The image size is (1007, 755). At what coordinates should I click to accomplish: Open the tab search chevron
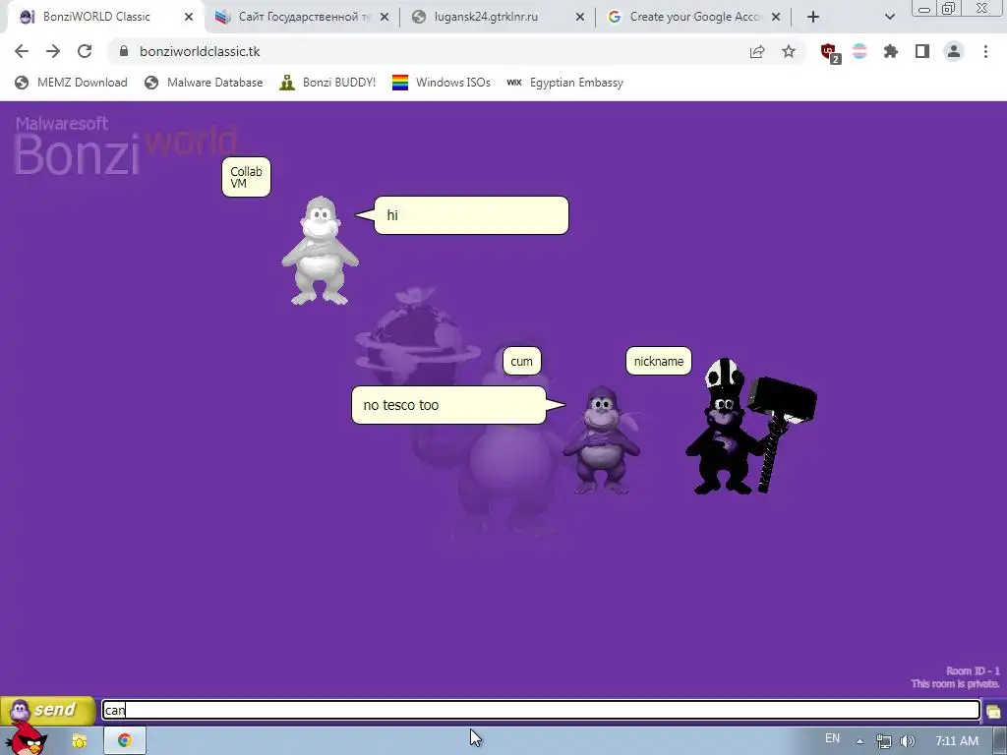tap(889, 17)
